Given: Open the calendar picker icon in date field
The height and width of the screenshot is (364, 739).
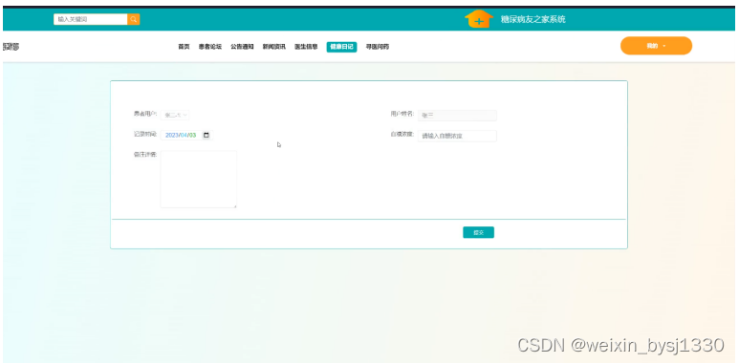Looking at the screenshot, I should click(x=206, y=135).
